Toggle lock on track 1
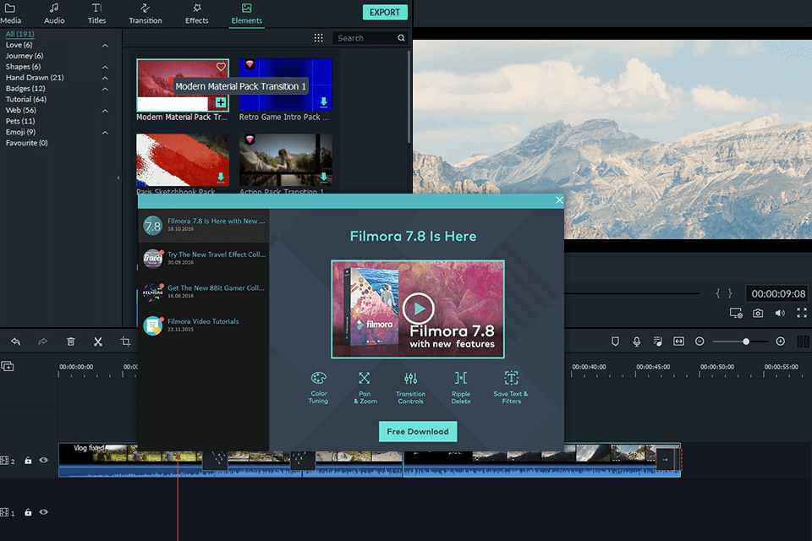The width and height of the screenshot is (812, 541). [28, 512]
